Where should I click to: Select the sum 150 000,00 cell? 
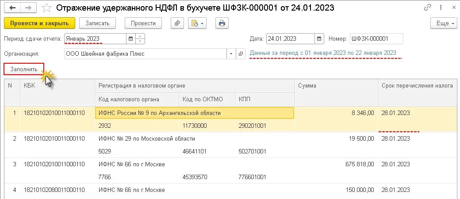[336, 190]
